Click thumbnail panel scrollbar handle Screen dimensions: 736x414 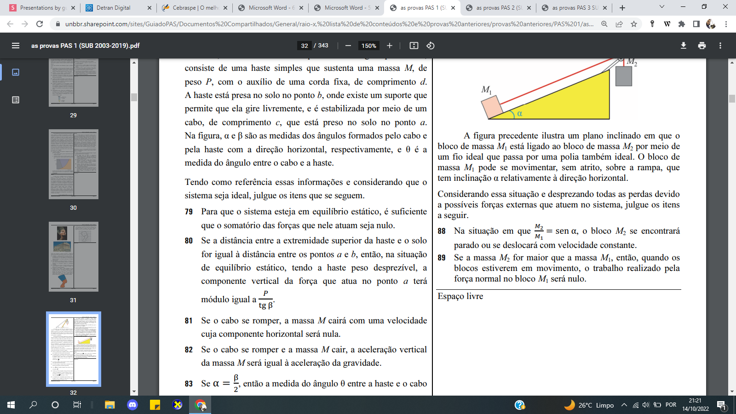pos(134,97)
